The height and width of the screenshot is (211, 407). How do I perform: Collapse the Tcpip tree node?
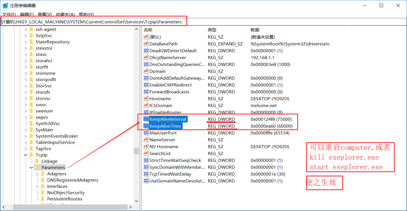pyautogui.click(x=26, y=155)
